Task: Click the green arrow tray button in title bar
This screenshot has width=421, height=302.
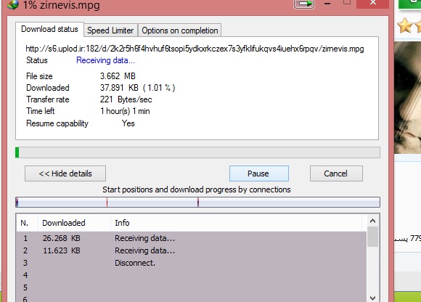Action: point(304,4)
